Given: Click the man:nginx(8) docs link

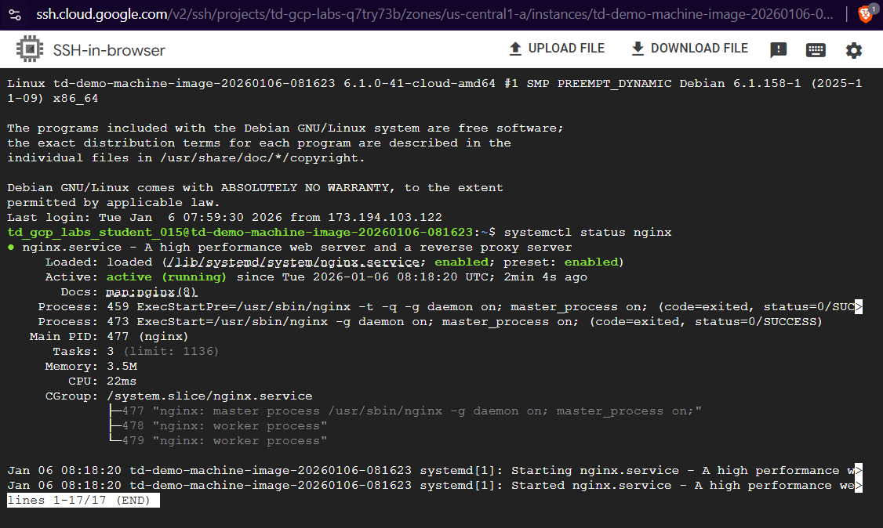Looking at the screenshot, I should coord(151,292).
